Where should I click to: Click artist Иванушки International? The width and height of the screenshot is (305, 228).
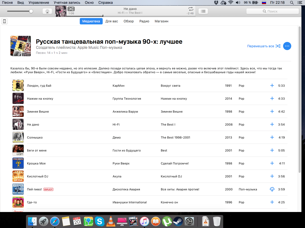(x=129, y=202)
